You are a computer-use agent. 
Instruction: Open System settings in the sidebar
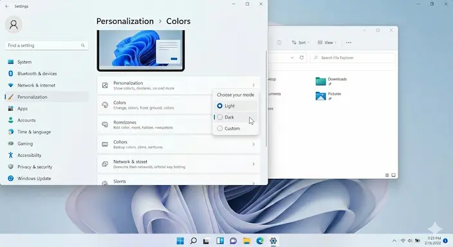[46, 62]
